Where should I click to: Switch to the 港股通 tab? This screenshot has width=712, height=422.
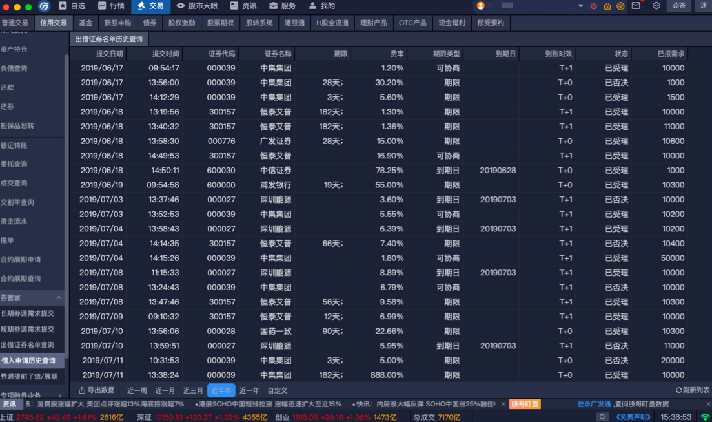(295, 23)
